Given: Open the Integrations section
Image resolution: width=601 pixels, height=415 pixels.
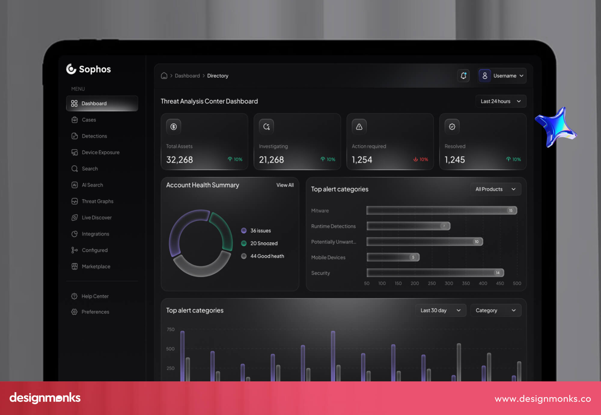Looking at the screenshot, I should pyautogui.click(x=95, y=234).
